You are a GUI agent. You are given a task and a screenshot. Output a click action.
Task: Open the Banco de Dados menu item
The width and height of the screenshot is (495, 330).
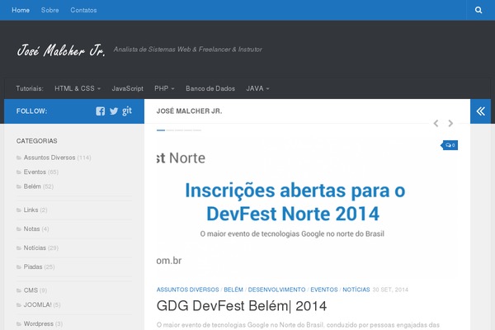pyautogui.click(x=210, y=88)
